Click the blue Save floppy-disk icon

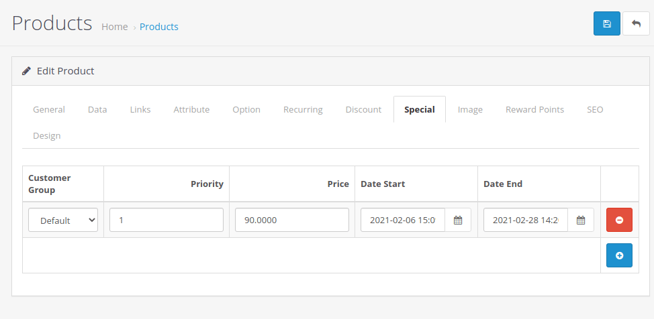[x=606, y=23]
